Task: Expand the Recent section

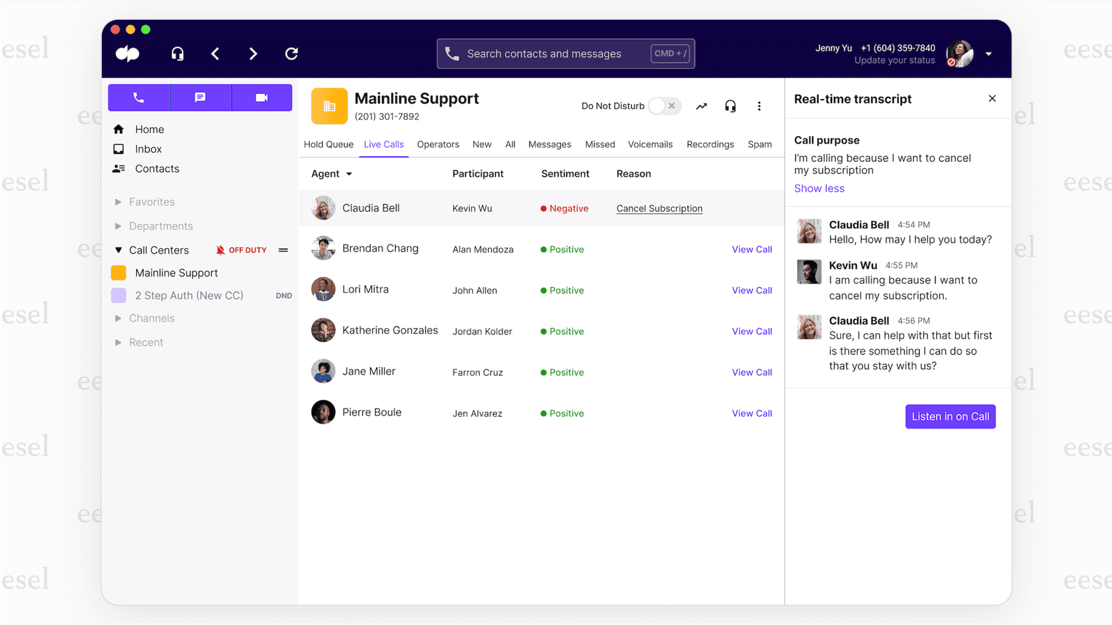Action: [x=118, y=343]
